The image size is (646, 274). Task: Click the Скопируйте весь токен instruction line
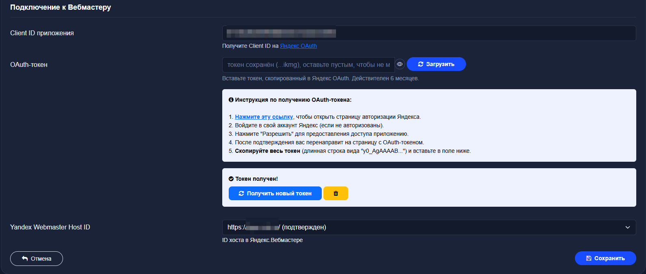[353, 151]
